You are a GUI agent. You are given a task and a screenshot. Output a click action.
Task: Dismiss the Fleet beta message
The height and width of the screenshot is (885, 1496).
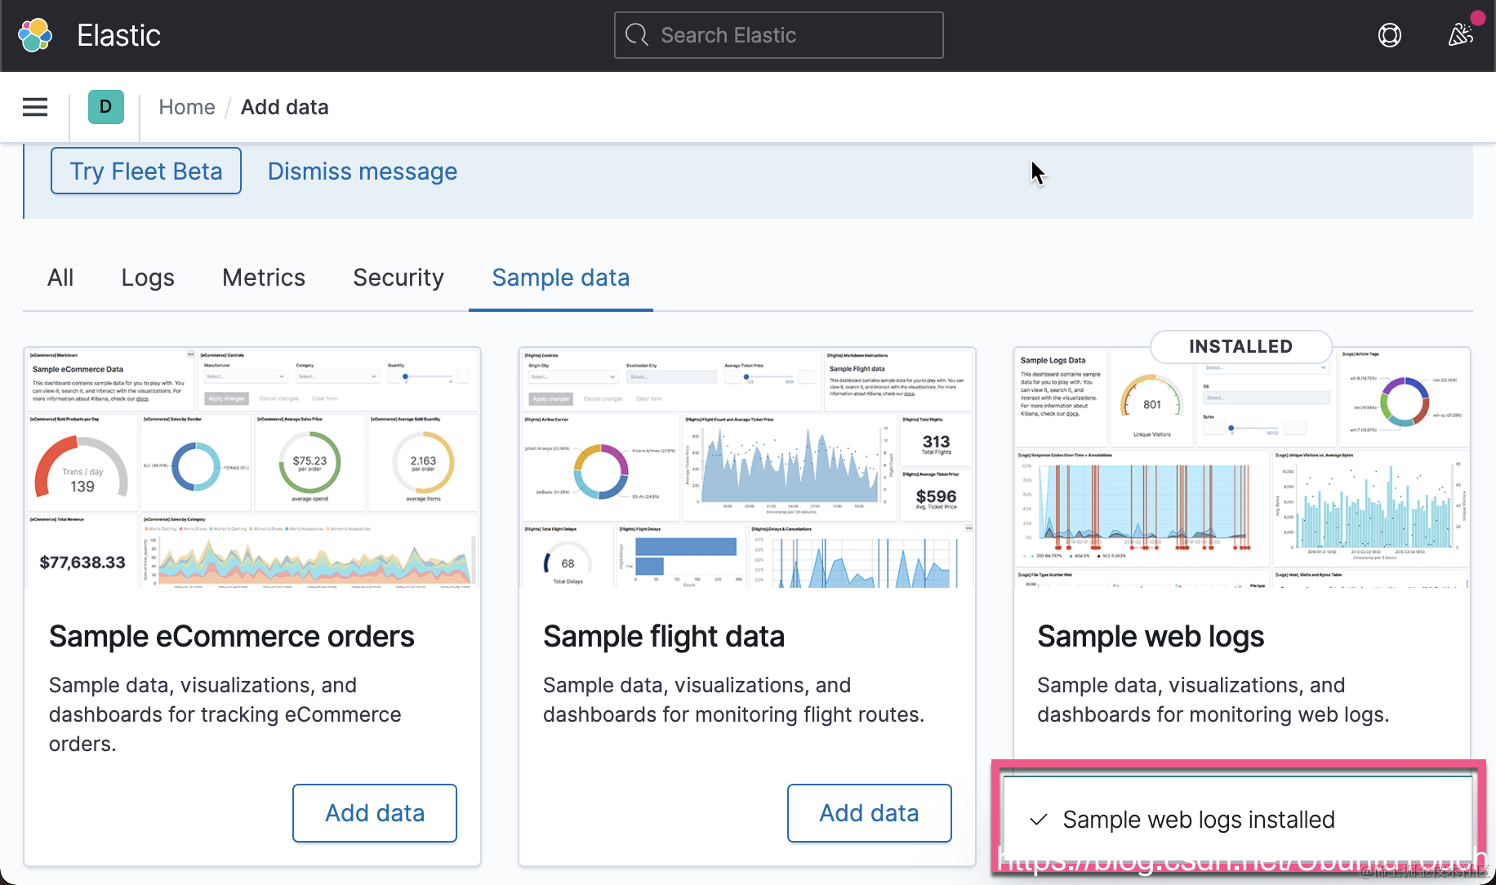click(363, 171)
